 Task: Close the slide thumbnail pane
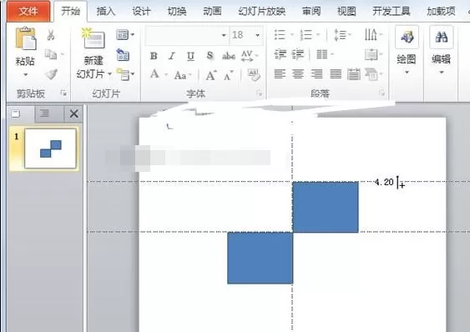73,113
